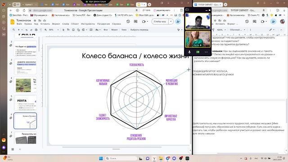The image size is (288, 162).
Task: Click green screen-share icon in call widget
Action: click(198, 52)
